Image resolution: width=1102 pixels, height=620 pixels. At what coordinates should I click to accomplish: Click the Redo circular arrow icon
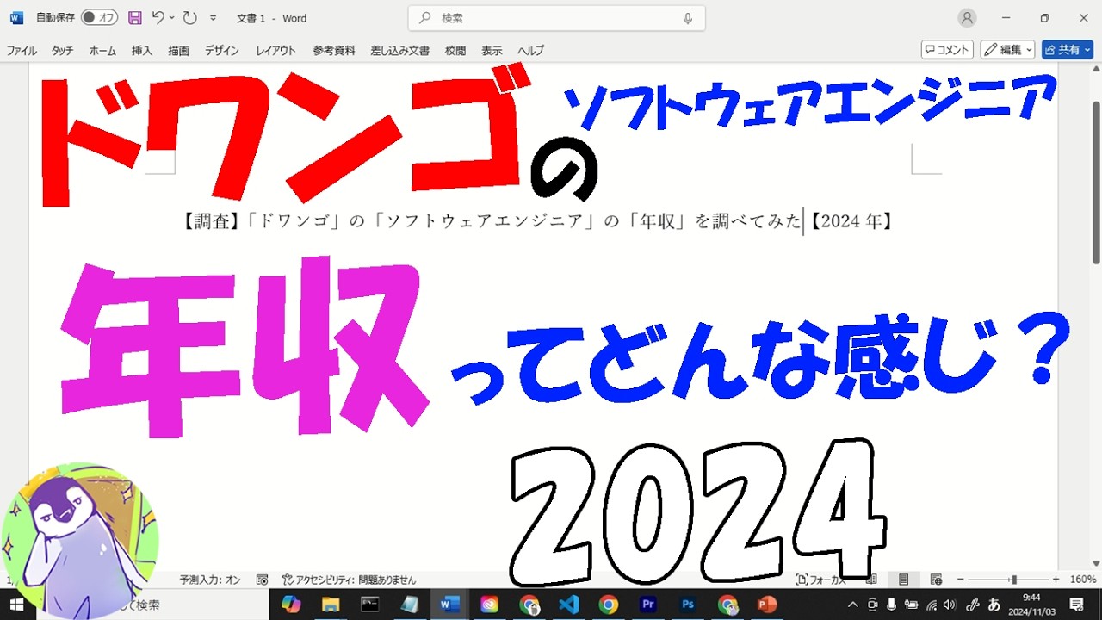click(189, 18)
